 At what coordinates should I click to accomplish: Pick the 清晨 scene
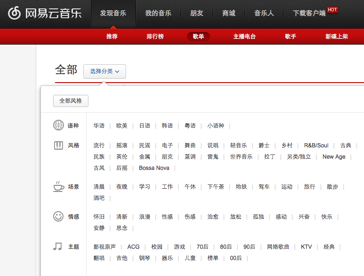tap(99, 186)
